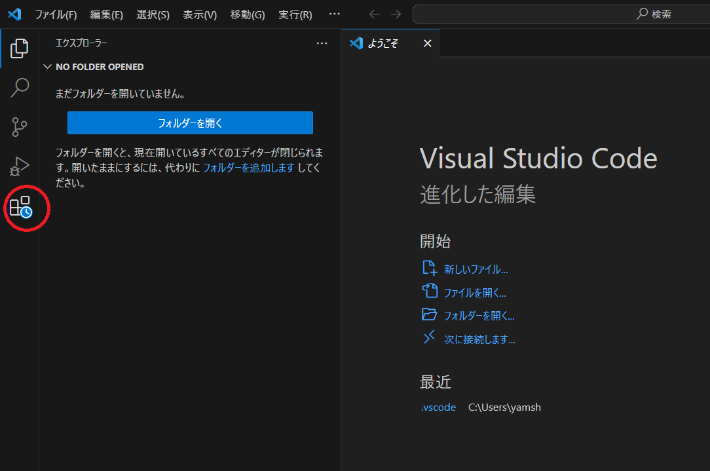Close the ようこそ tab

(428, 43)
